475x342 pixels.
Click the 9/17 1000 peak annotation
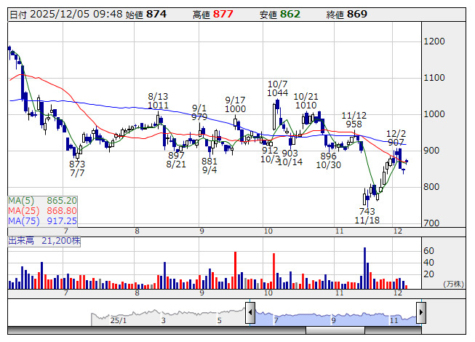point(236,105)
